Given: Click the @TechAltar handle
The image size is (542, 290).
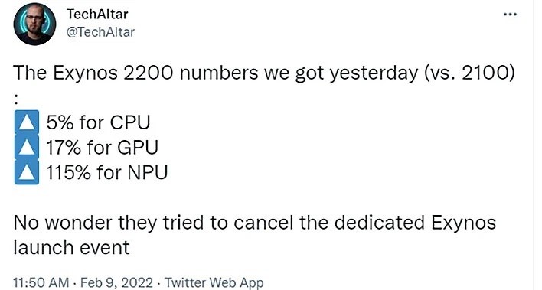Looking at the screenshot, I should pyautogui.click(x=100, y=32).
